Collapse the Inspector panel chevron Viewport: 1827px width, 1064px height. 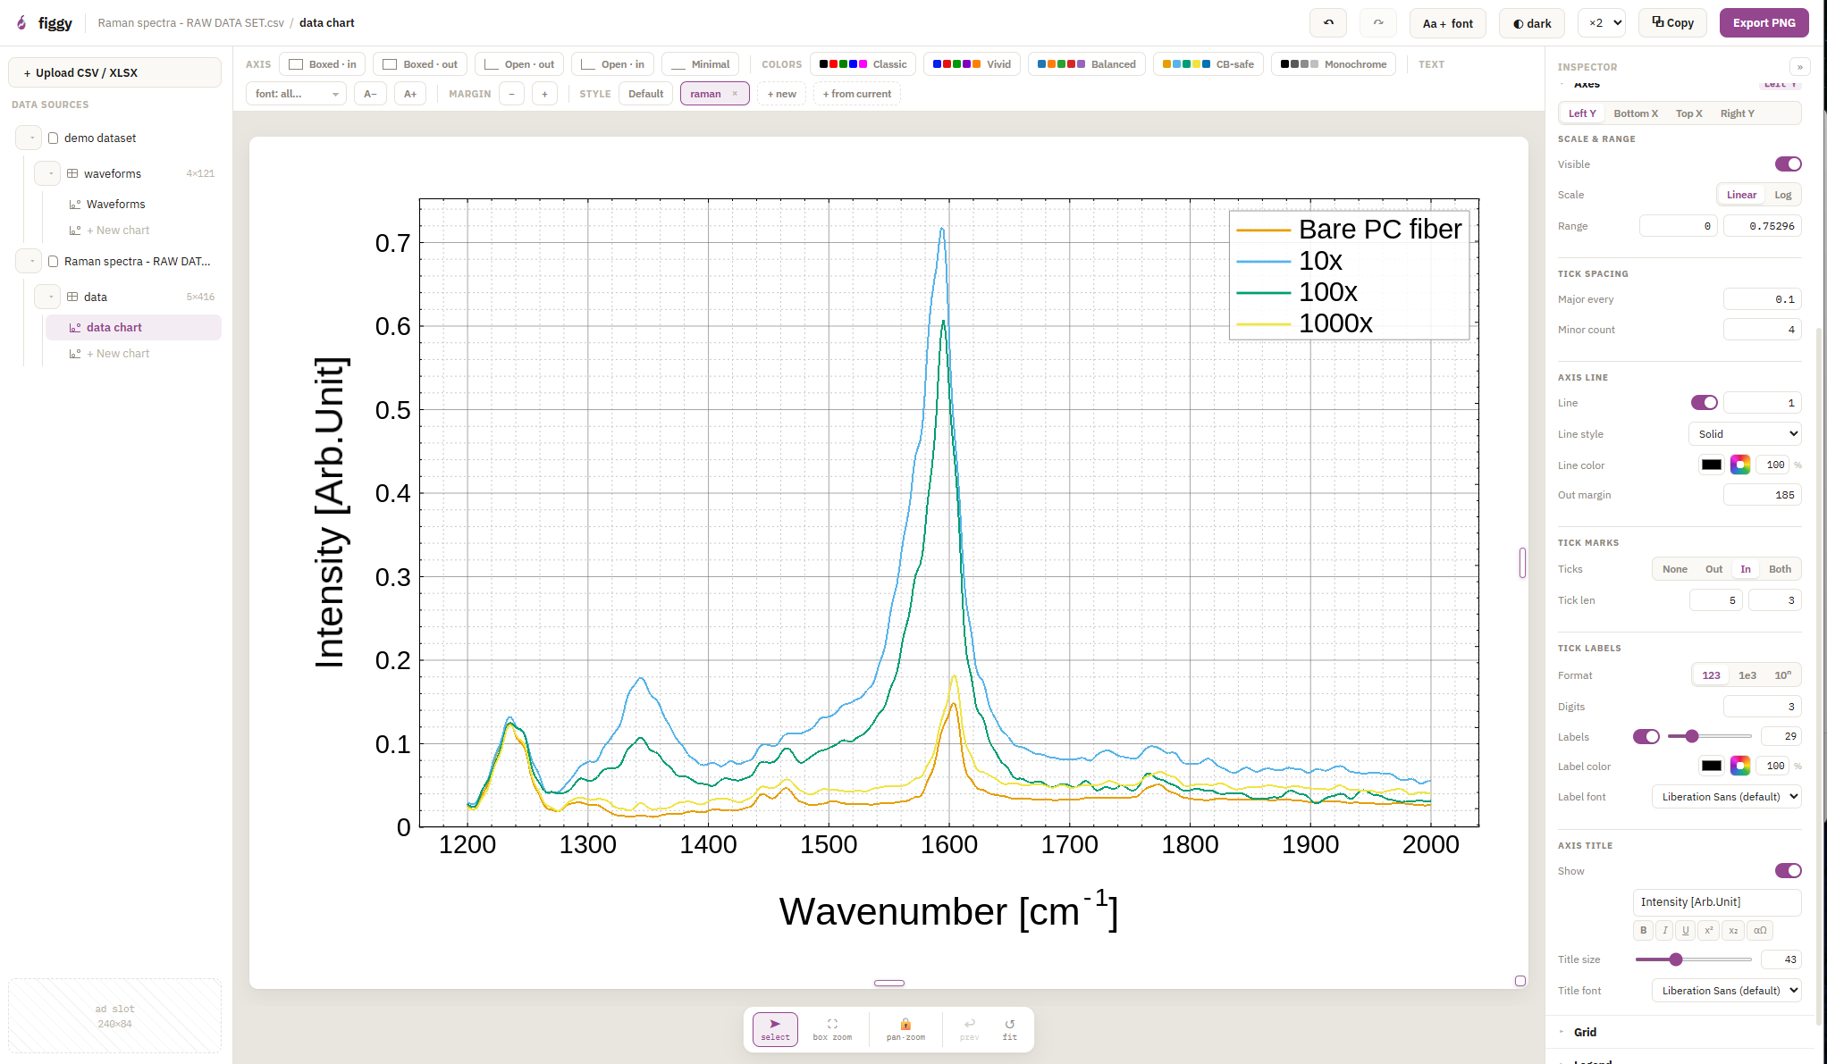(1799, 67)
